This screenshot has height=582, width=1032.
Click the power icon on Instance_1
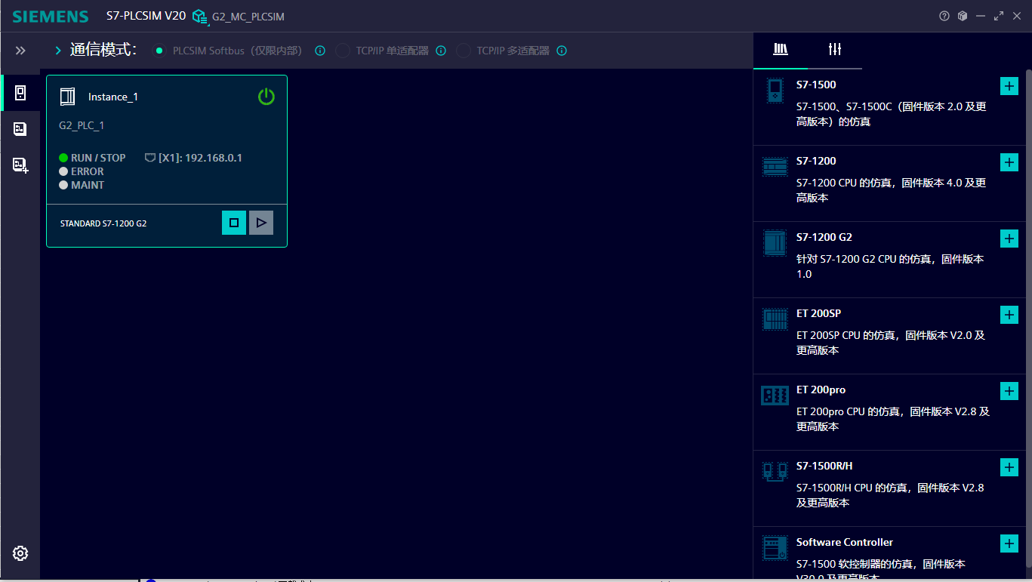click(266, 97)
